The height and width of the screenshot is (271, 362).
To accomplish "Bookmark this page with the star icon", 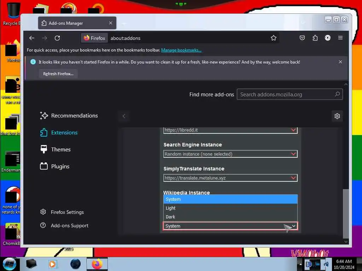I will coord(274,38).
